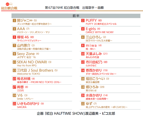Select the artist name Sexy Zone
This screenshot has width=143, height=117.
click(x=26, y=54)
